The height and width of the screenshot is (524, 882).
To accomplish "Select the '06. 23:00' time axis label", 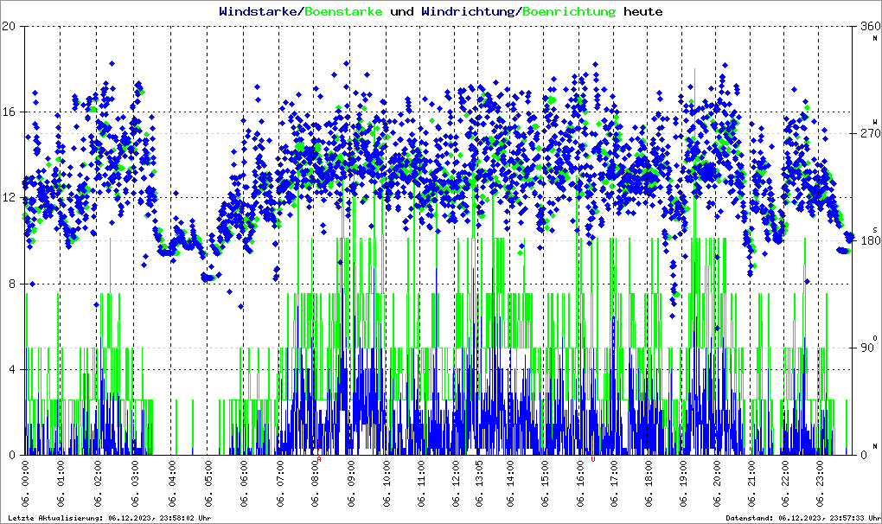I will [x=820, y=485].
